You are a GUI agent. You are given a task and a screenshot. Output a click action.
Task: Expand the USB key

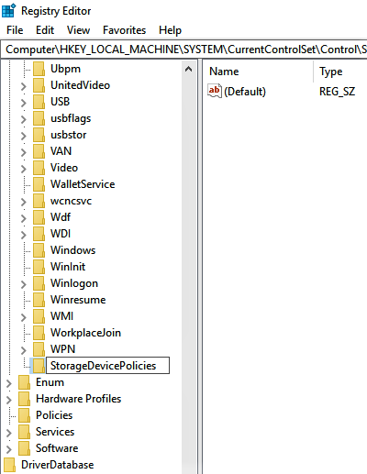pyautogui.click(x=24, y=103)
